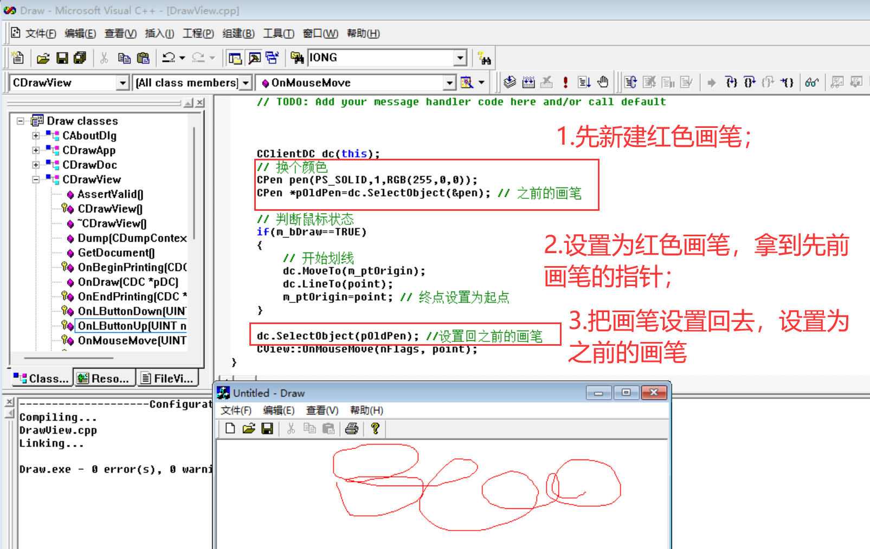Expand the CAboutDlg class node

tap(36, 135)
